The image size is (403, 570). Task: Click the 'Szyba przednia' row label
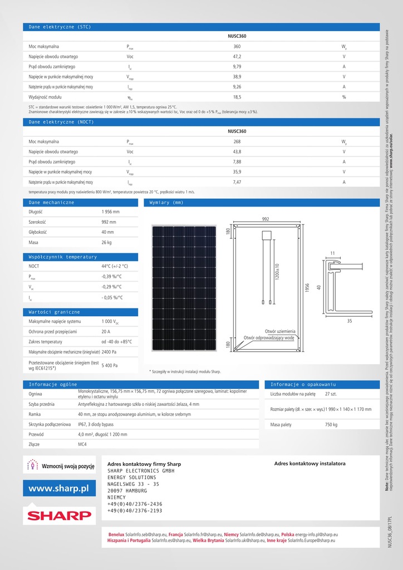[x=41, y=404]
